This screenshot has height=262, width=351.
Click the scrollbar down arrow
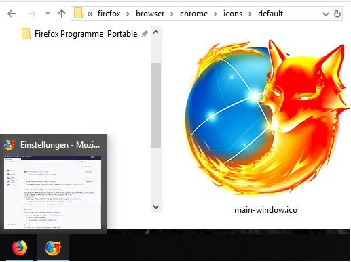point(155,206)
